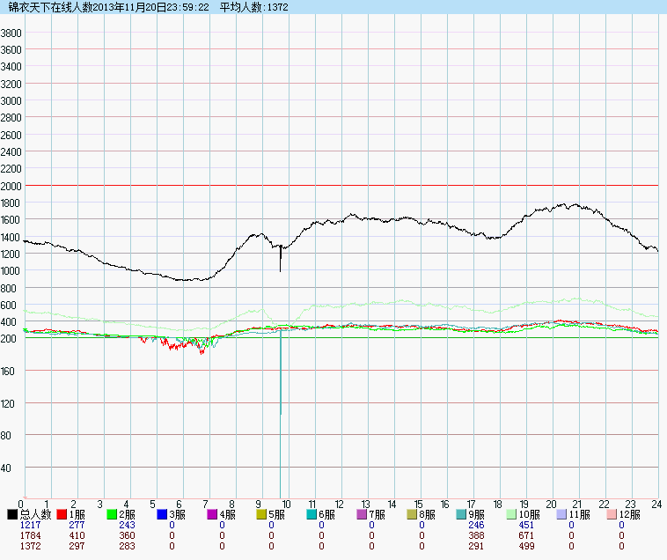Click the 8服 legend label
The width and height of the screenshot is (667, 560).
pos(428,514)
